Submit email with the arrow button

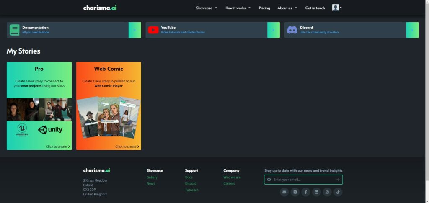[x=338, y=180]
